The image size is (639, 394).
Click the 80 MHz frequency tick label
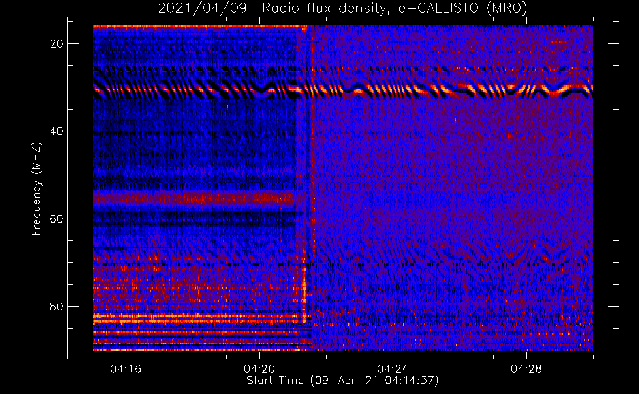(56, 307)
